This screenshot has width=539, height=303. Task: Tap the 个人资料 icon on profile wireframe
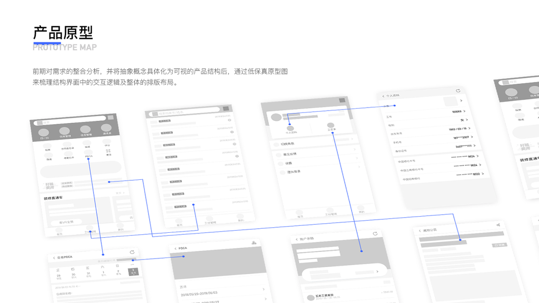291,129
